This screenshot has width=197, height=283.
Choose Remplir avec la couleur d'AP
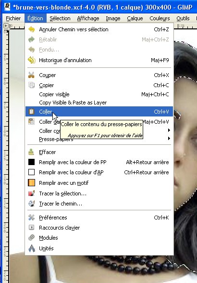pyautogui.click(x=99, y=172)
